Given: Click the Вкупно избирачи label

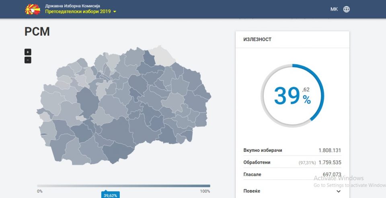Looking at the screenshot, I should click(263, 150).
